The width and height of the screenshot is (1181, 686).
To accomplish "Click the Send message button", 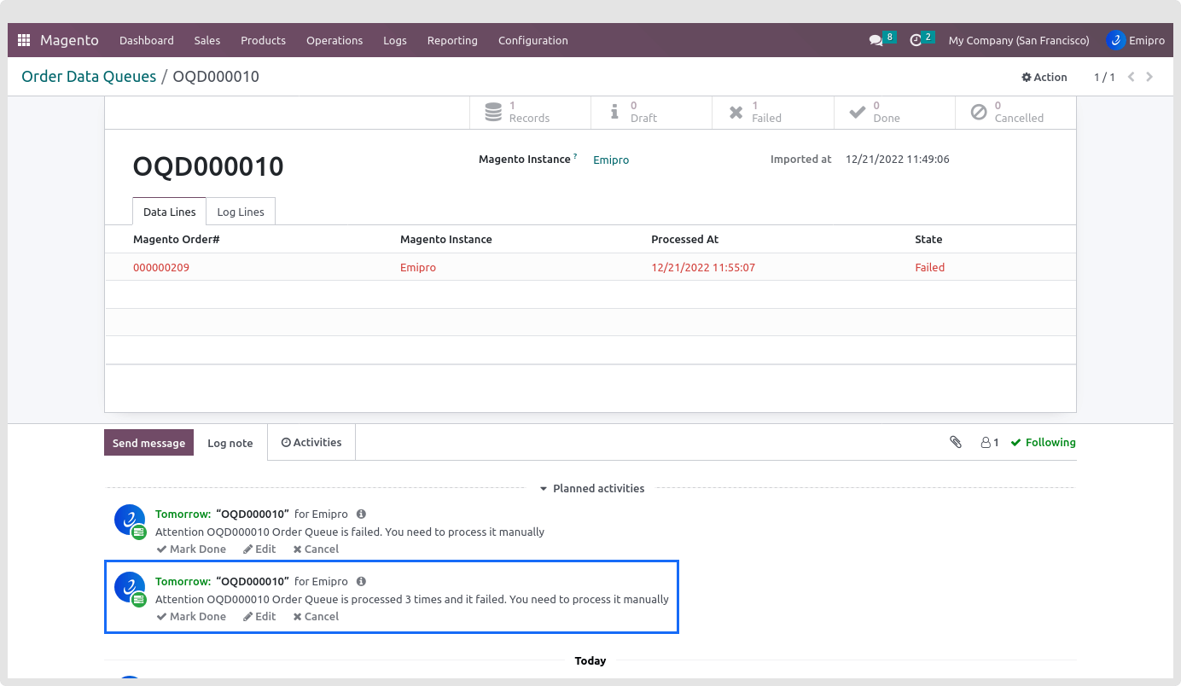I will [148, 443].
